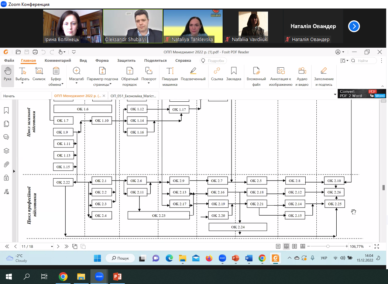
Task: Select the Typewriter (Пишущая машинка) tool
Action: (x=170, y=71)
